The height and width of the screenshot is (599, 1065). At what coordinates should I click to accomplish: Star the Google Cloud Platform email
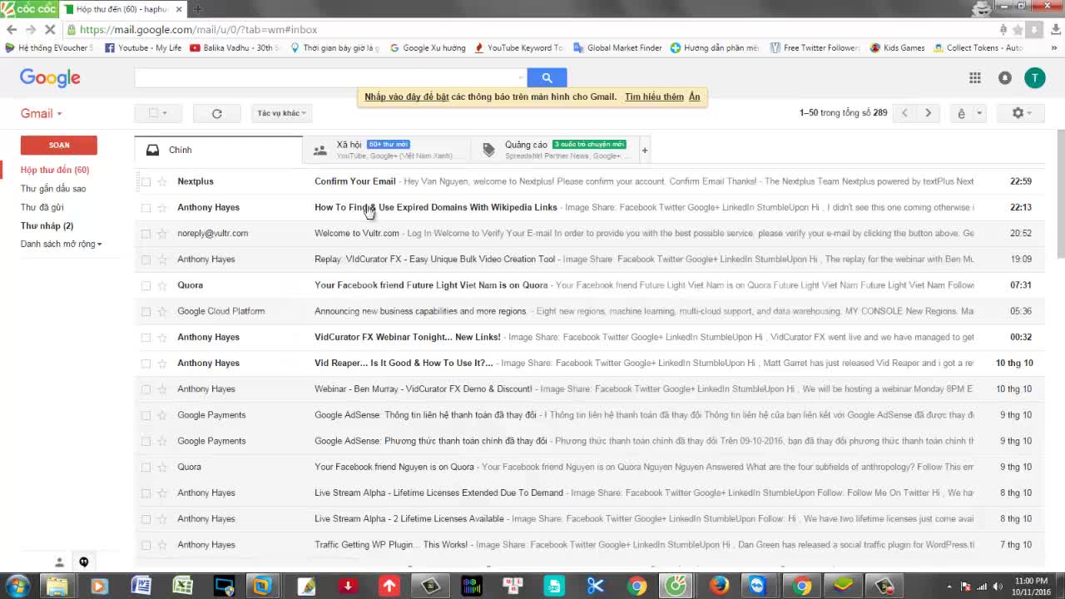tap(162, 311)
